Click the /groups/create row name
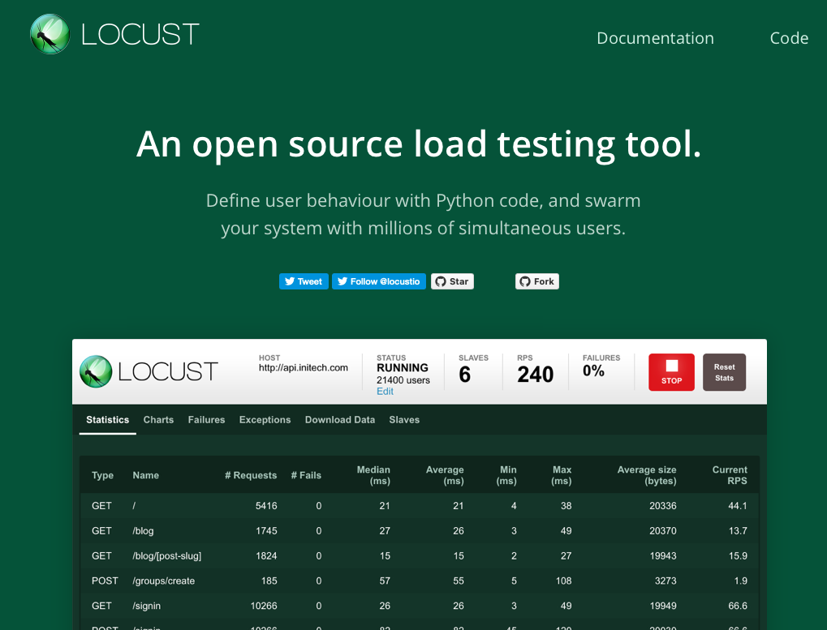Screen dimensions: 827x630 point(163,581)
